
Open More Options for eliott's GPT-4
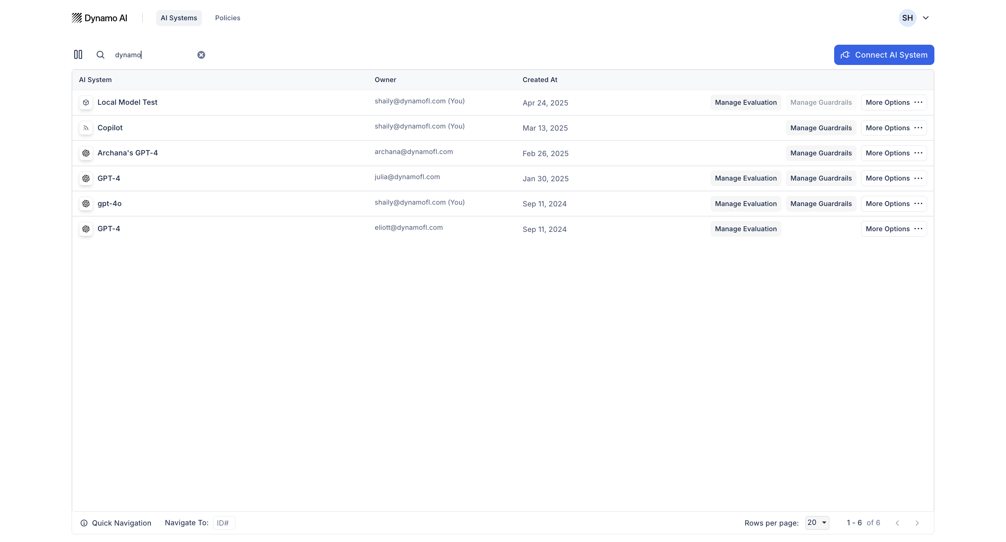pyautogui.click(x=894, y=229)
